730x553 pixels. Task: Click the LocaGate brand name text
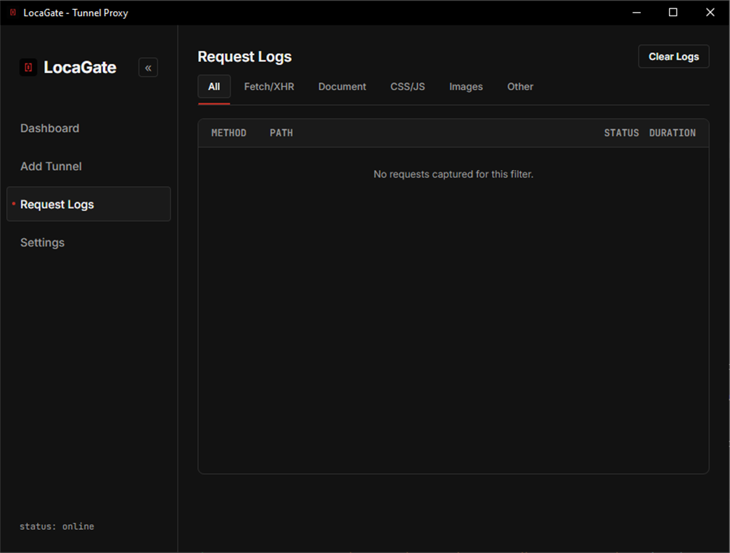pyautogui.click(x=80, y=67)
